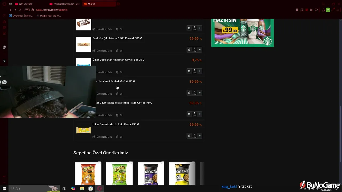
Task: Increase quantity of Fındıklı Gofret 110 G
Action: click(200, 93)
